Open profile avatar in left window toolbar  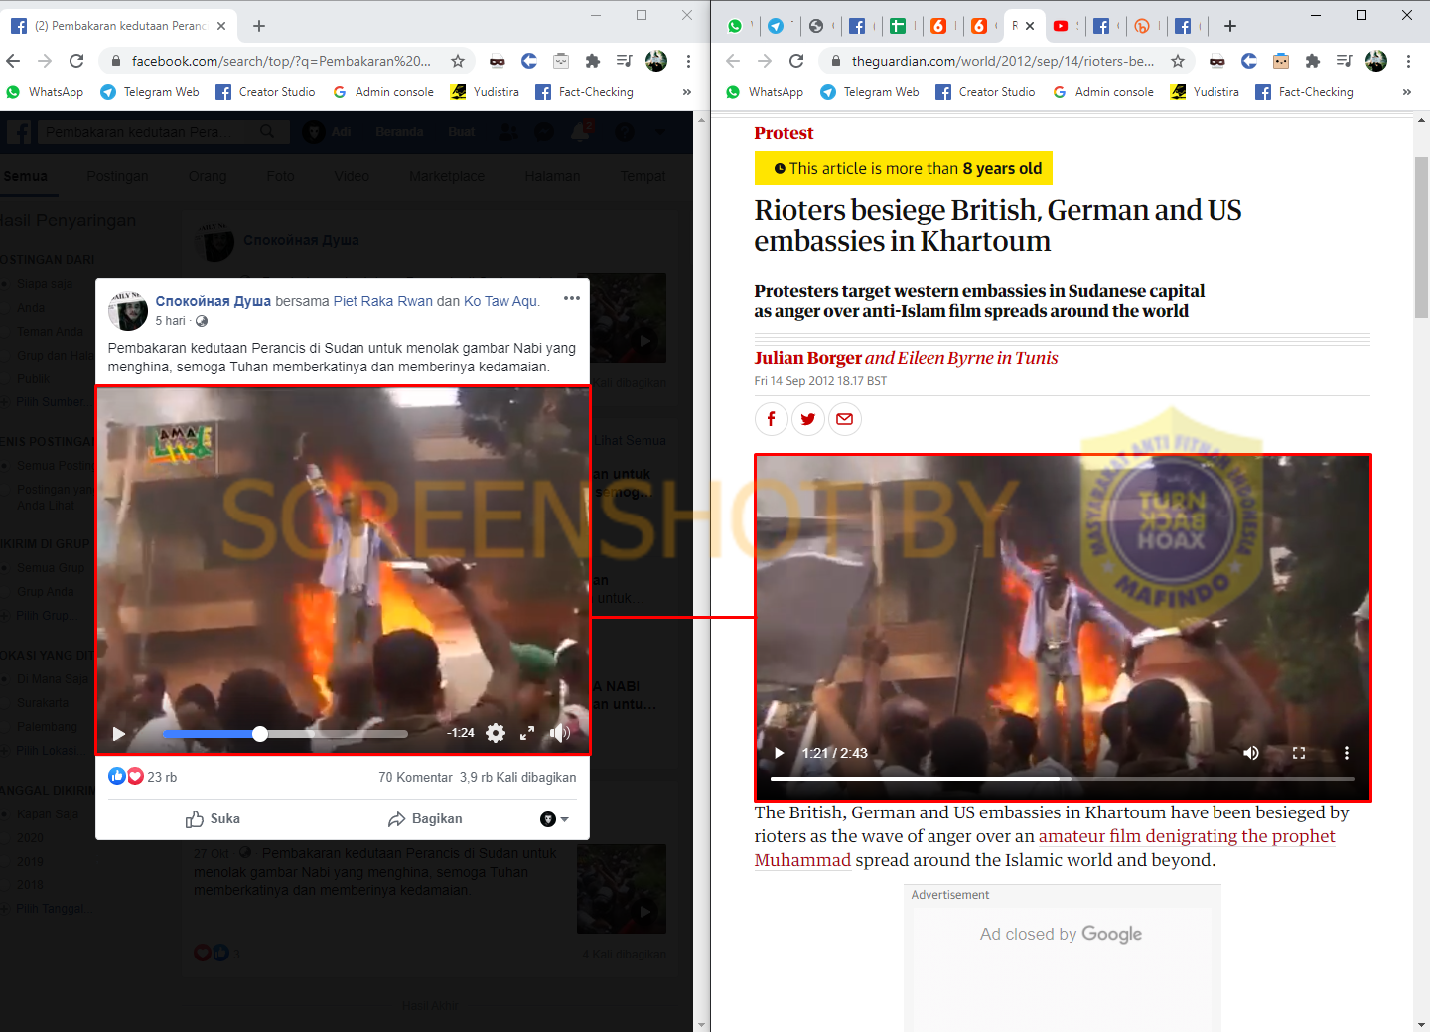[656, 61]
